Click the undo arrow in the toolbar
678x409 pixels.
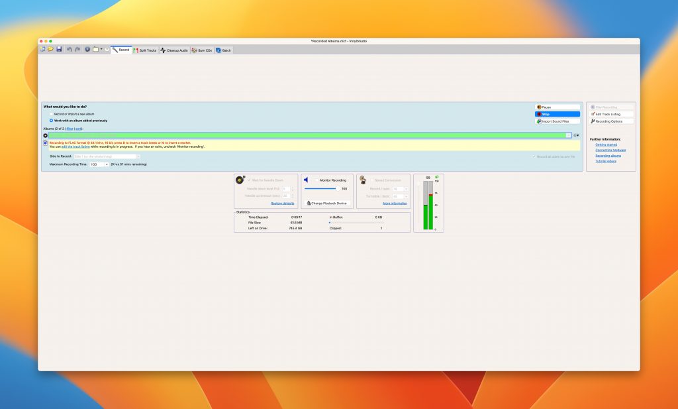click(x=69, y=50)
